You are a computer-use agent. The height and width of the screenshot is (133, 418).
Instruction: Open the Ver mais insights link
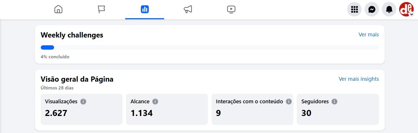359,79
